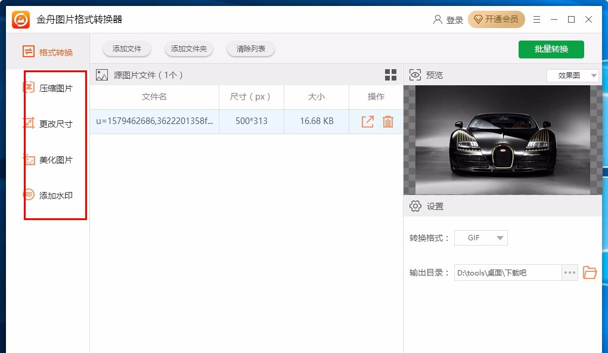Switch to grid view in the file list
This screenshot has height=353, width=608.
(390, 75)
